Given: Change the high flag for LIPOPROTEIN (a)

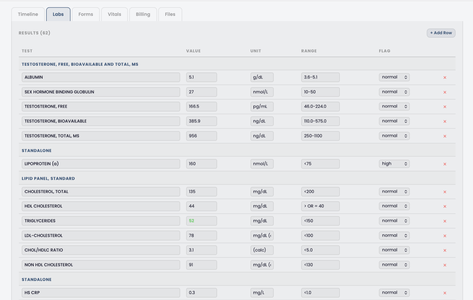Looking at the screenshot, I should pos(394,164).
